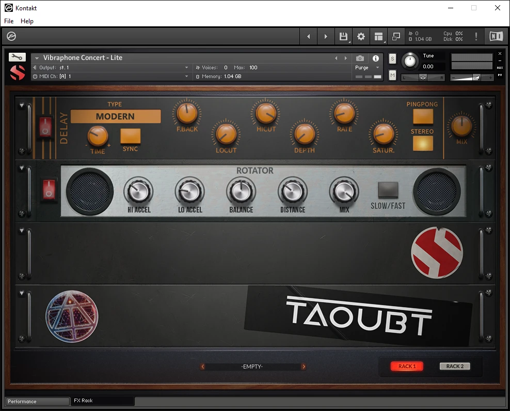This screenshot has width=510, height=411.
Task: Click the Rotator BALANCE knob
Action: click(241, 191)
